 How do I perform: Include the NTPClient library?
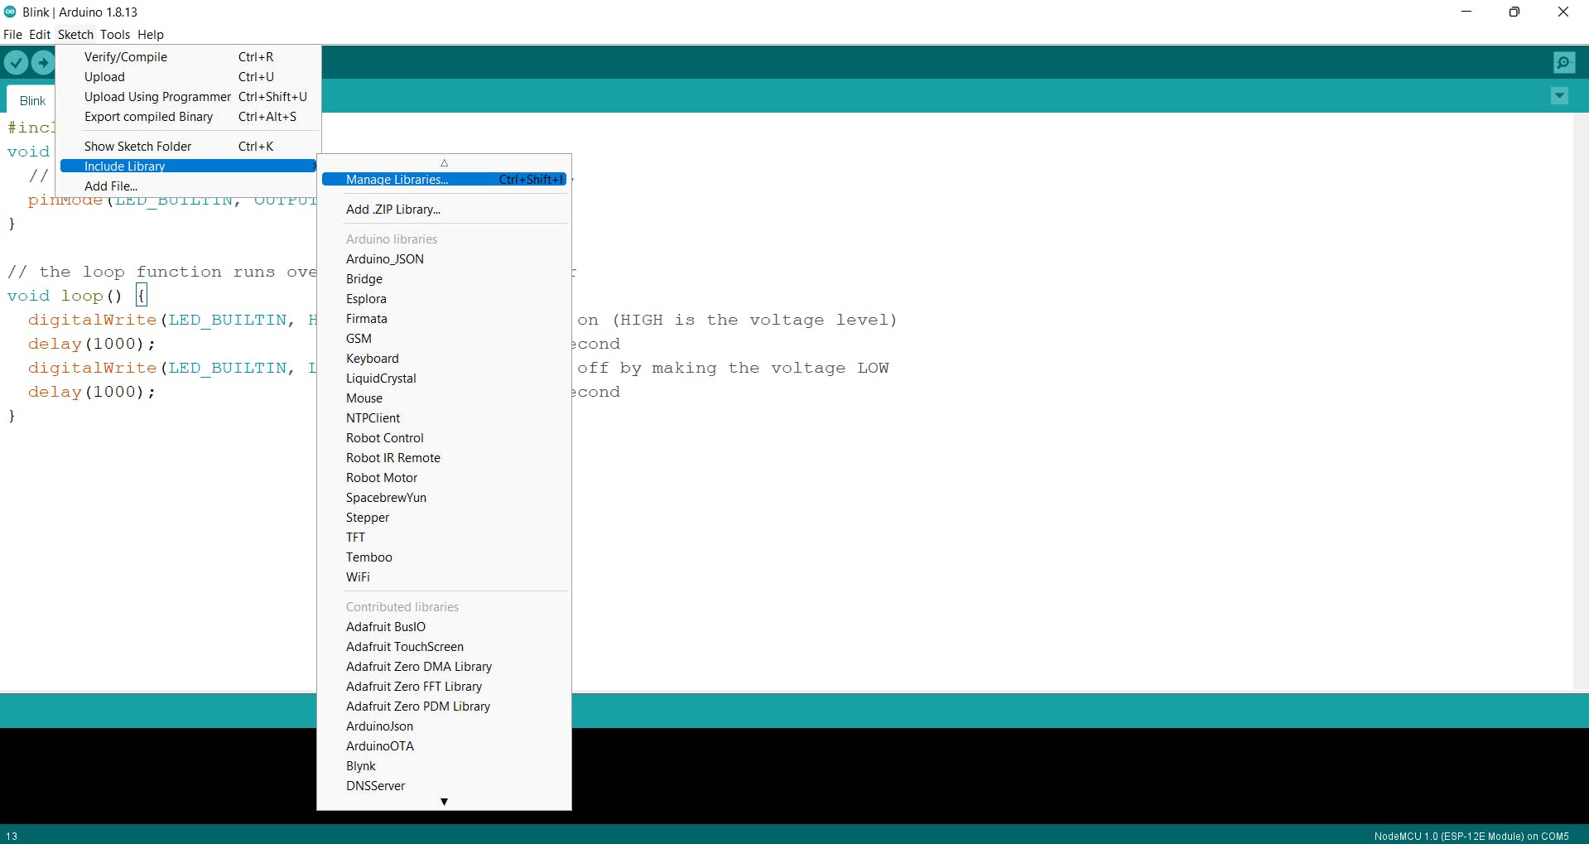tap(444, 418)
